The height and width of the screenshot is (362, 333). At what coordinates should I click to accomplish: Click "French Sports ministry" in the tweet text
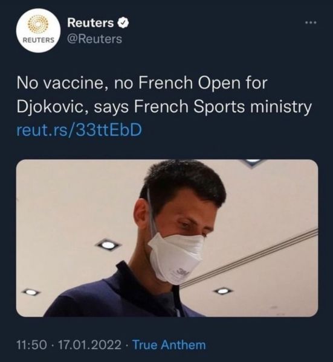point(222,107)
